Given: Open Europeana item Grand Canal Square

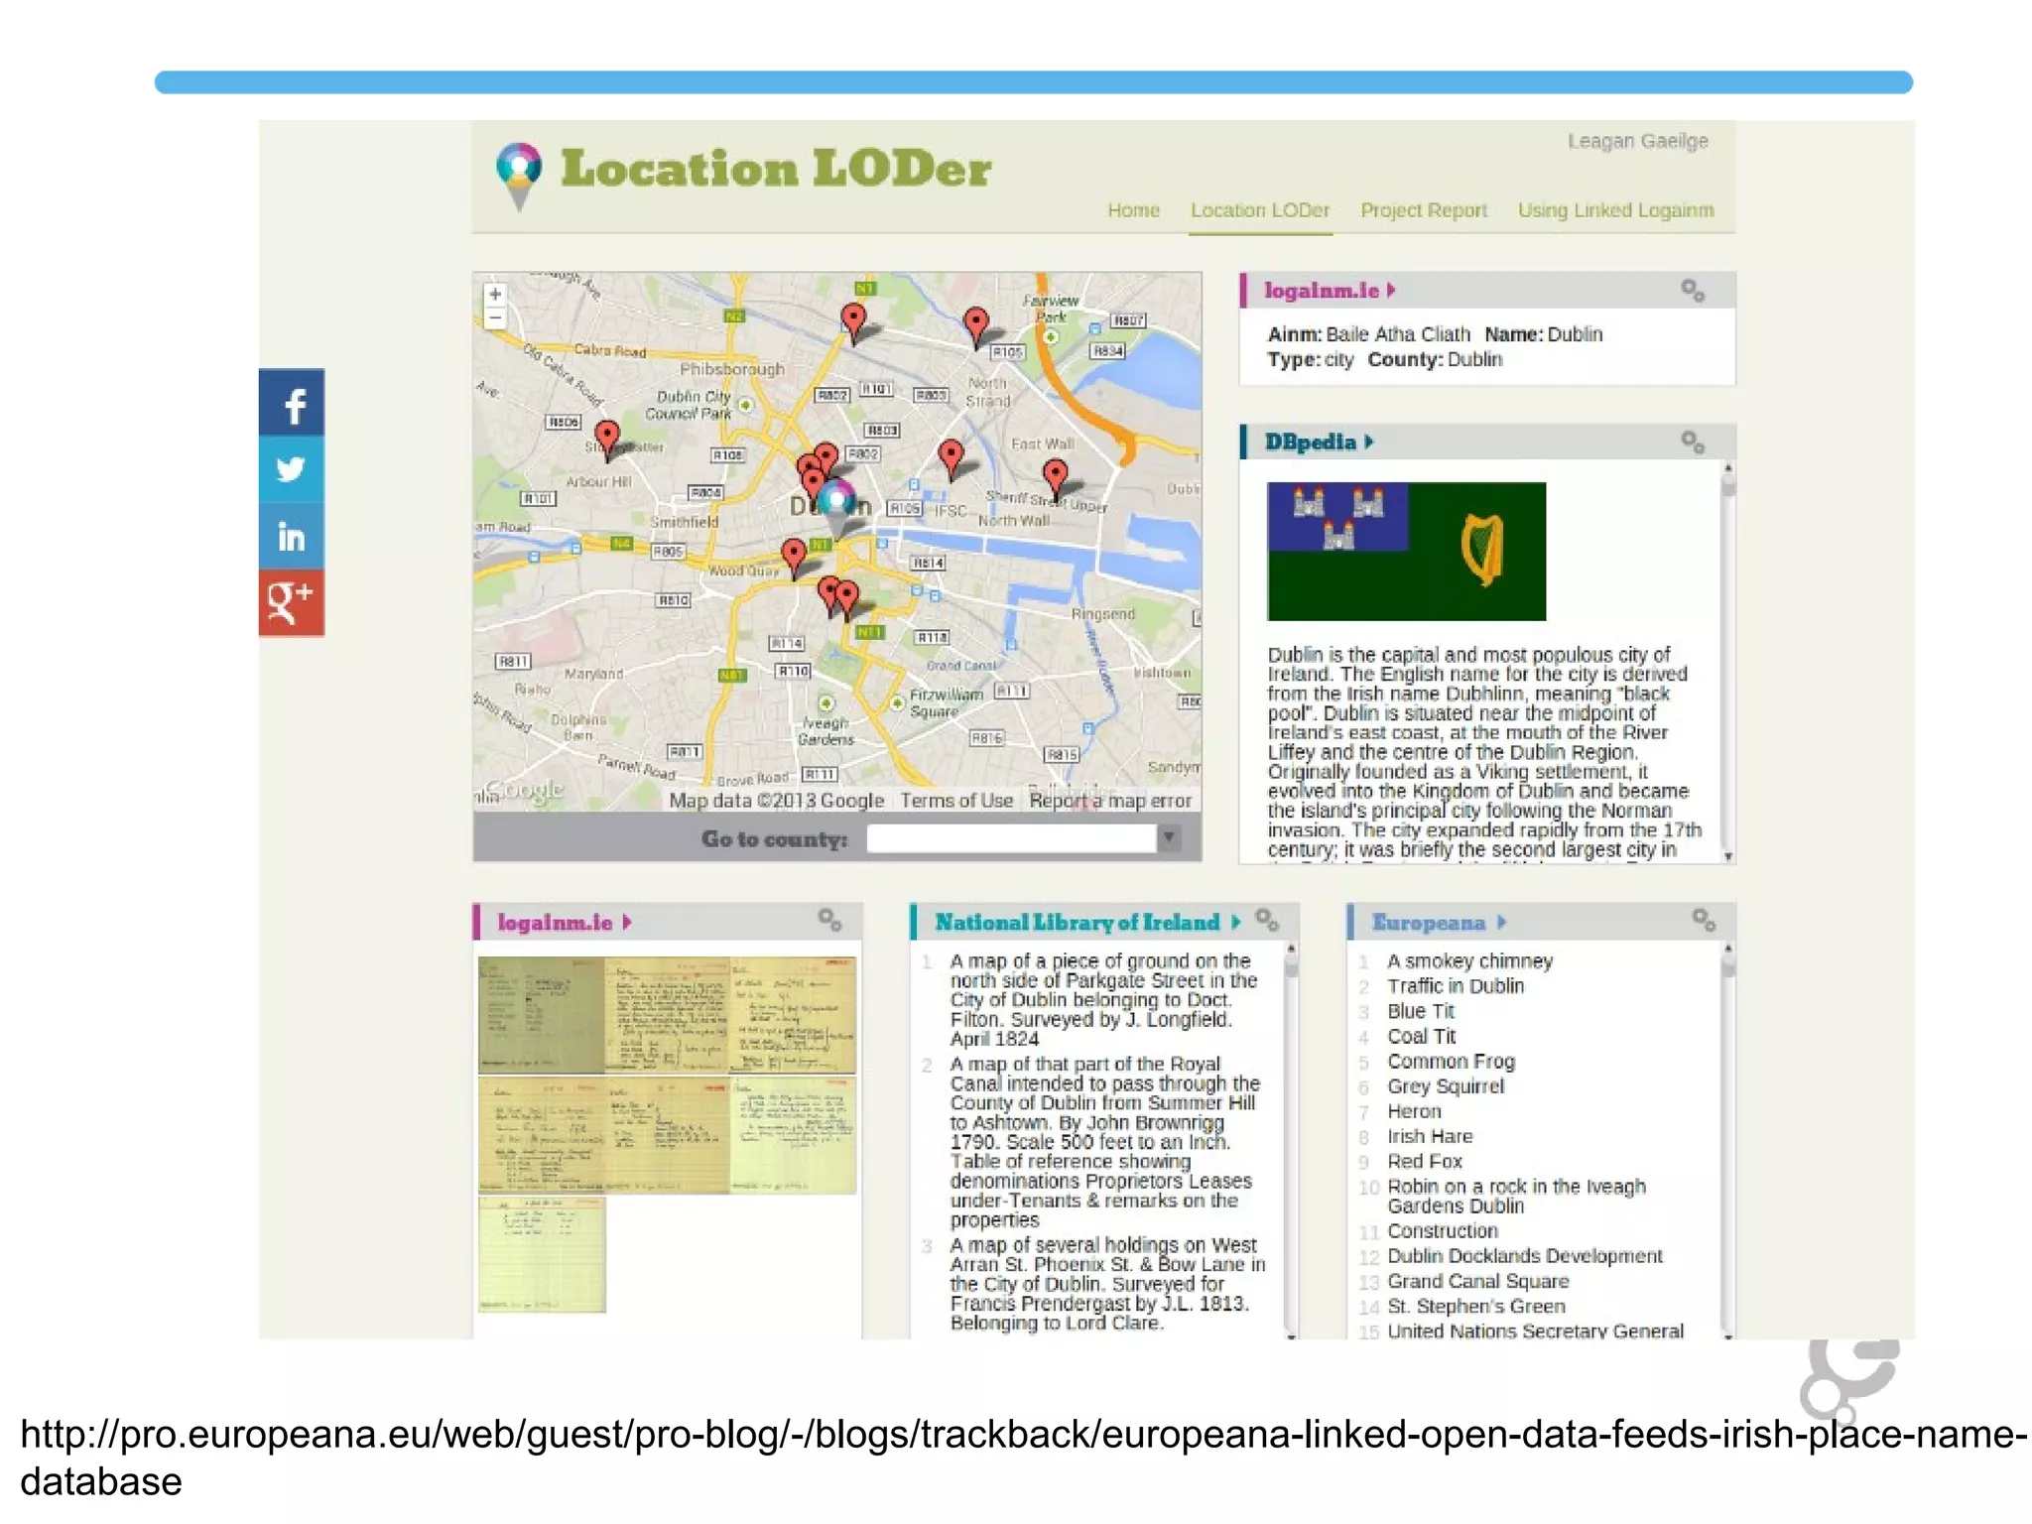Looking at the screenshot, I should pos(1477,1281).
